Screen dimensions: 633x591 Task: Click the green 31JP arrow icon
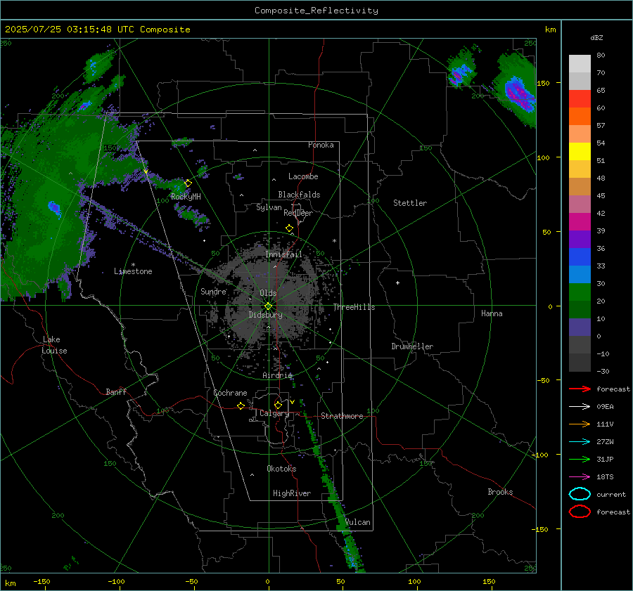[580, 459]
